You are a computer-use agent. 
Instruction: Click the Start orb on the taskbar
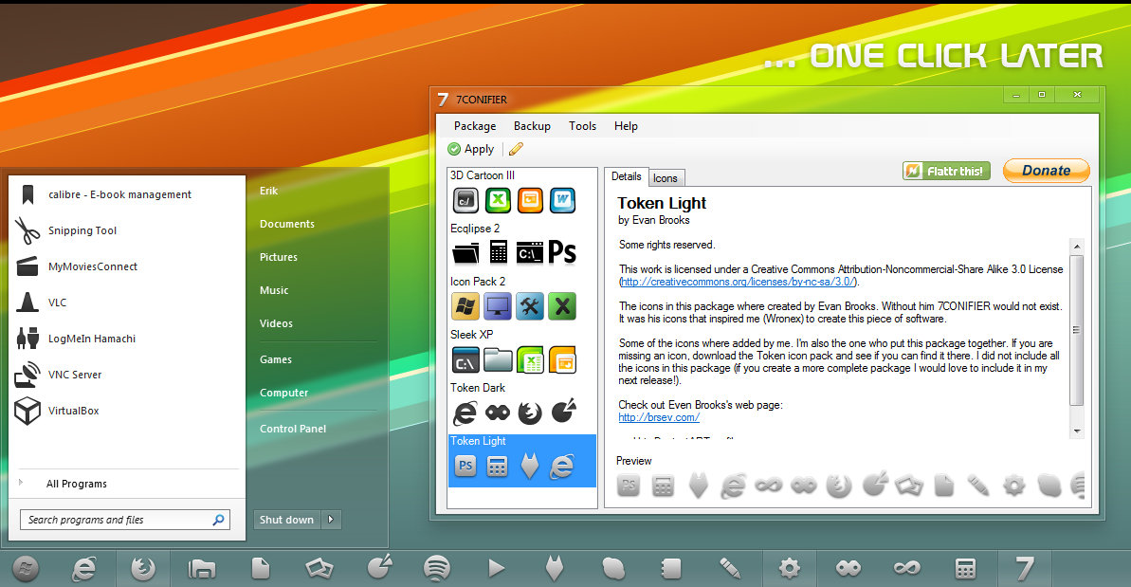pos(26,569)
